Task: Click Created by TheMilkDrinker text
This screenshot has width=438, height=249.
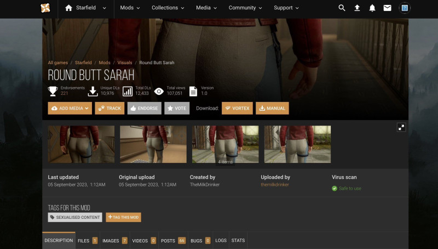Action: (x=205, y=185)
